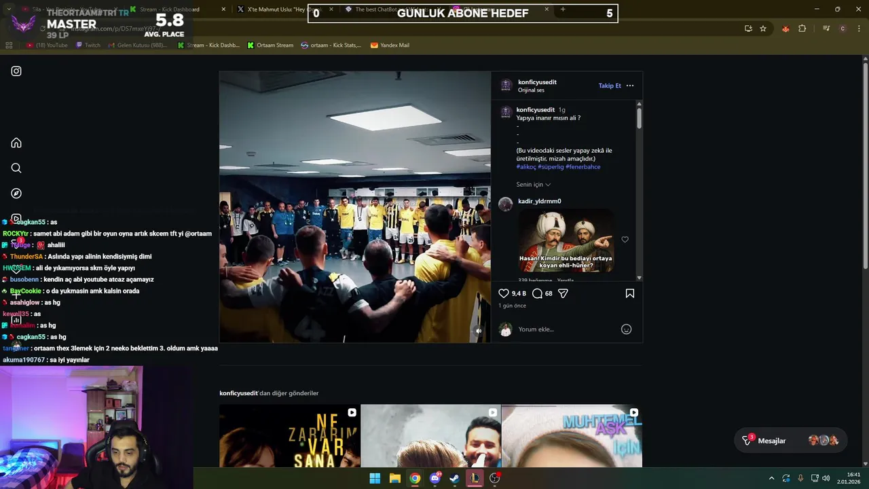This screenshot has height=489, width=869.
Task: Open 'Ortaam Stream' bookmark
Action: point(270,46)
